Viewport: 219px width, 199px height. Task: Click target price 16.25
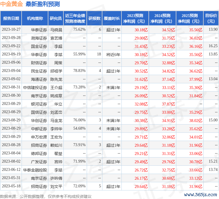tap(213, 46)
